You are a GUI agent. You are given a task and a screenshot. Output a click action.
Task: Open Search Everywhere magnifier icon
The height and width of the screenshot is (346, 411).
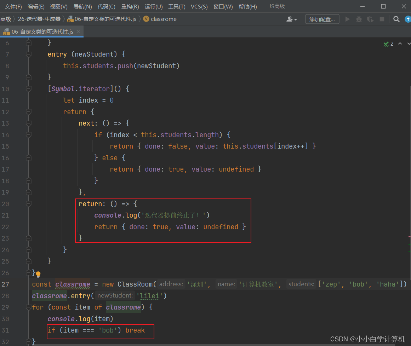point(396,19)
